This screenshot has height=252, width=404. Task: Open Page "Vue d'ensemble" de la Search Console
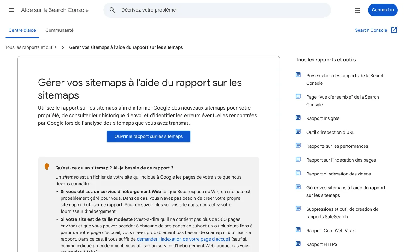(343, 101)
